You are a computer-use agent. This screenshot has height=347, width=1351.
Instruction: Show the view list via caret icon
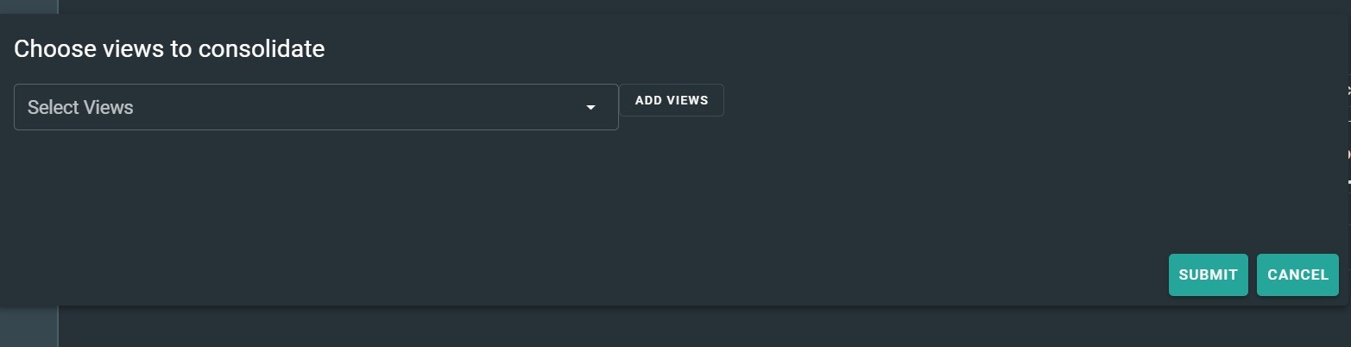[590, 107]
